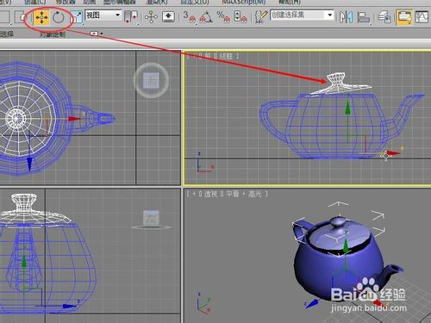Open the 透视 view label menu
The image size is (431, 323).
211,194
